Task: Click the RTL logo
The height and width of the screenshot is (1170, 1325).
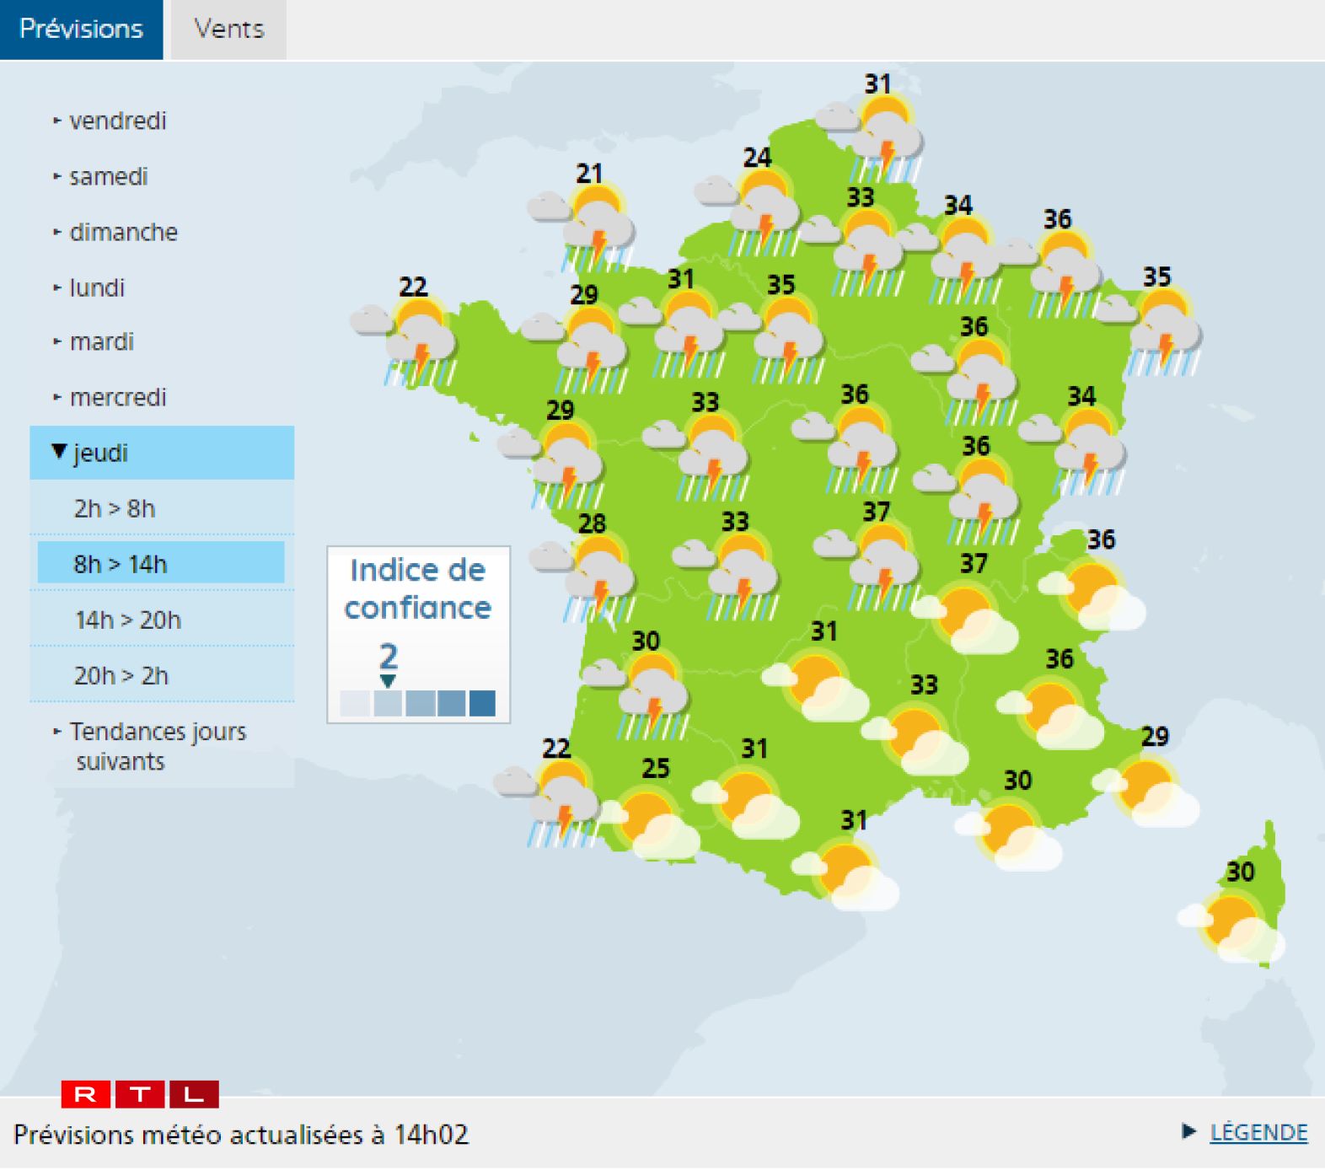Action: click(140, 1094)
